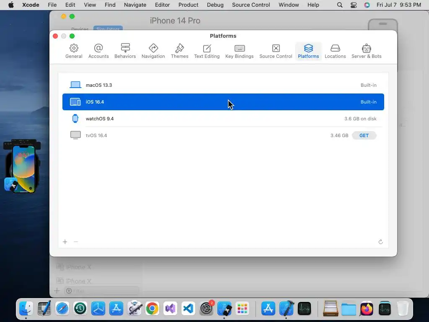The image size is (429, 322).
Task: Open Time Machine from the Dock
Action: coord(80,309)
